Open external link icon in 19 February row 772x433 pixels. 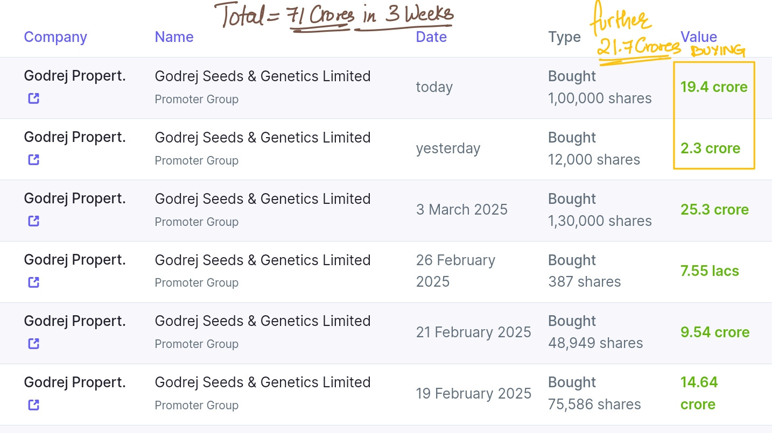(33, 404)
